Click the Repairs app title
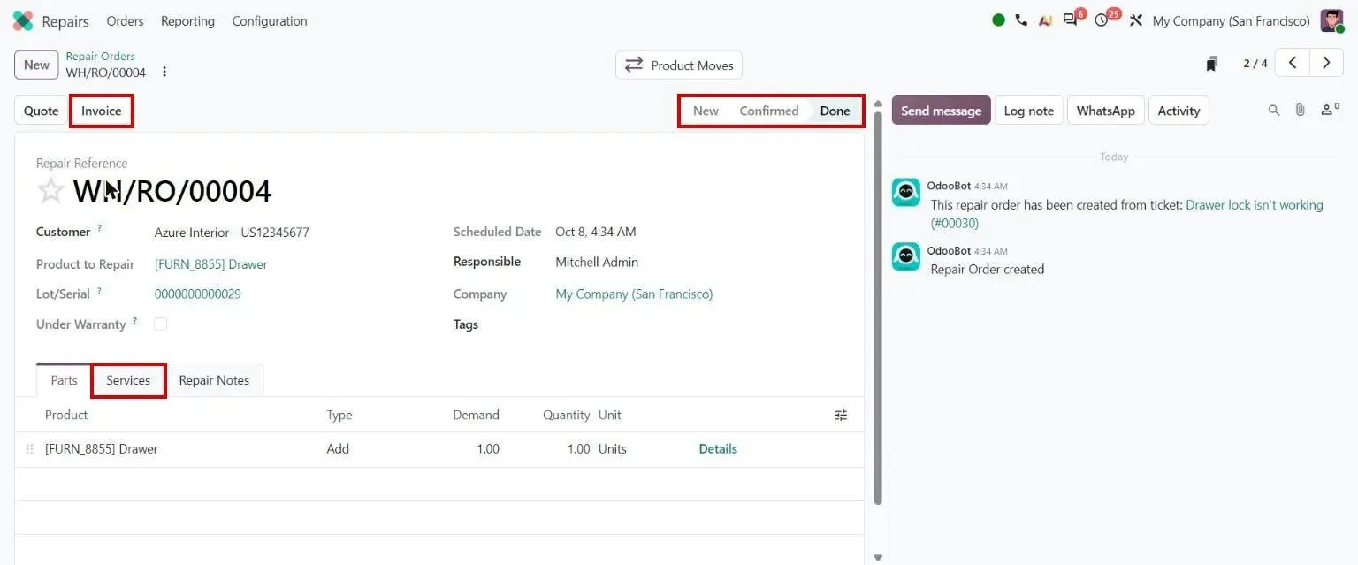The image size is (1358, 565). point(65,21)
